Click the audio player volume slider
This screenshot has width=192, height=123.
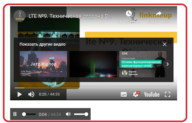pos(81,114)
